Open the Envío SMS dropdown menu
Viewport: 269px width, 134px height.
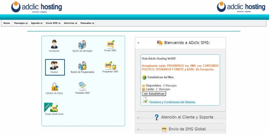(x=53, y=23)
